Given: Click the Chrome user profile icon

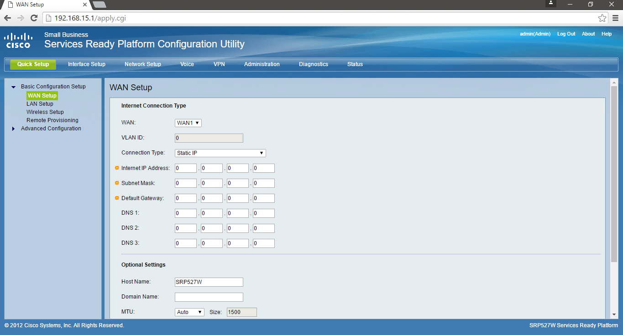Looking at the screenshot, I should coord(551,3).
